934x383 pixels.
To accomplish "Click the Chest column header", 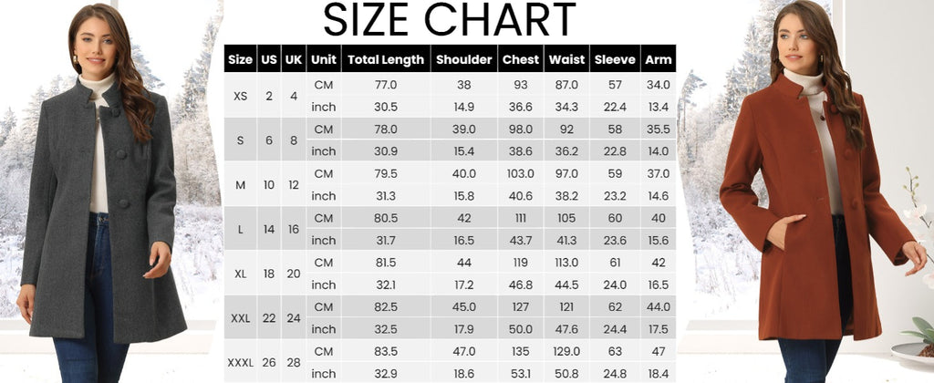I will tap(521, 59).
